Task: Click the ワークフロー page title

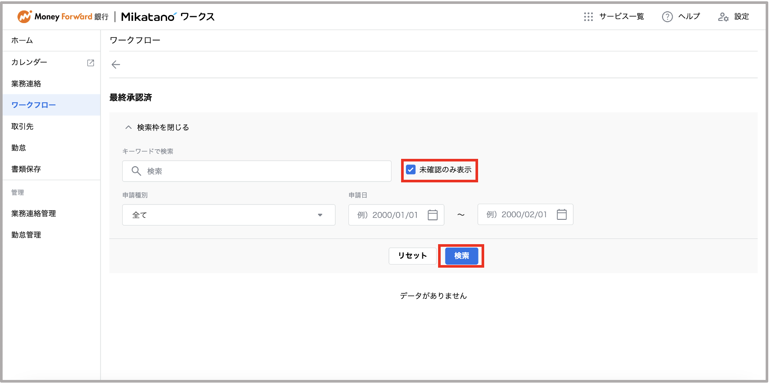Action: [135, 40]
